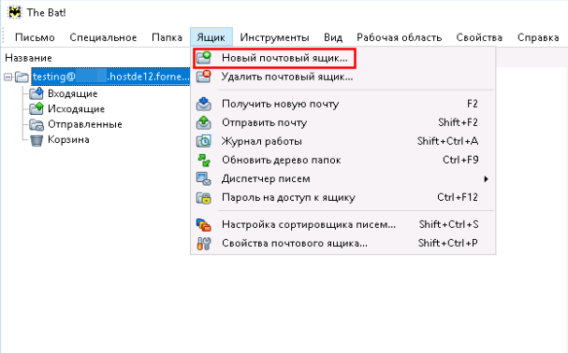The height and width of the screenshot is (353, 568).
Task: Click the Удалить почтовый ящик icon
Action: tap(204, 77)
